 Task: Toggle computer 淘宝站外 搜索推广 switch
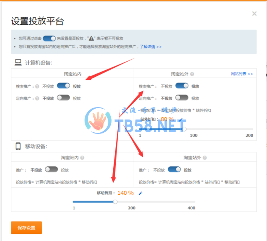pos(182,86)
